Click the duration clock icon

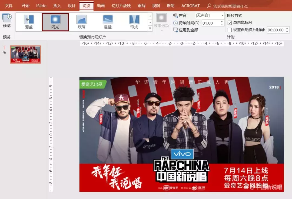click(x=175, y=23)
